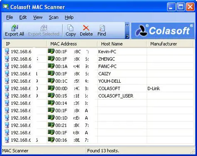Select the YOUH-DELL host name

tap(110, 81)
